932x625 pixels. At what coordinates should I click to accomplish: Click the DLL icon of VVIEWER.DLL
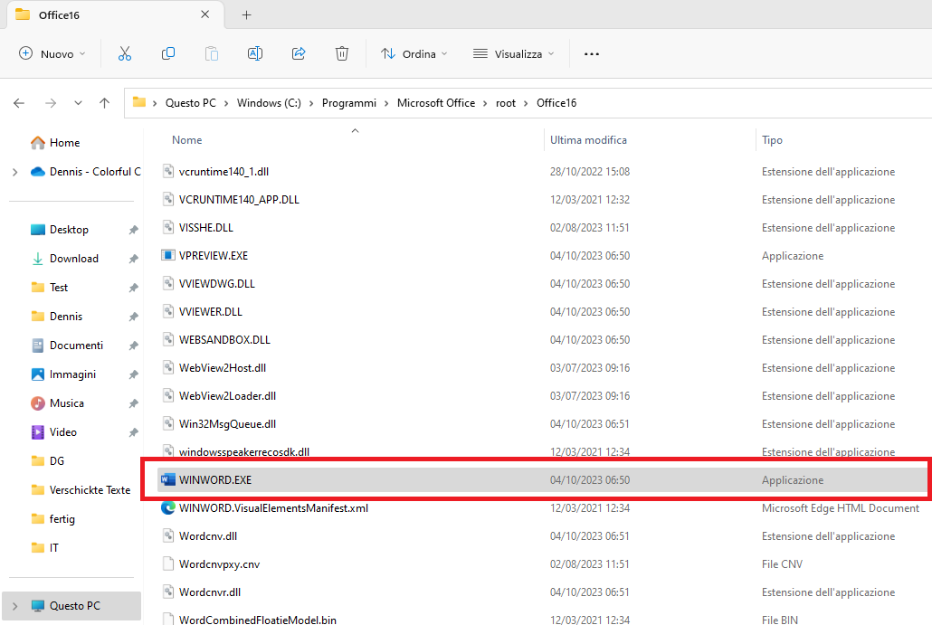168,311
